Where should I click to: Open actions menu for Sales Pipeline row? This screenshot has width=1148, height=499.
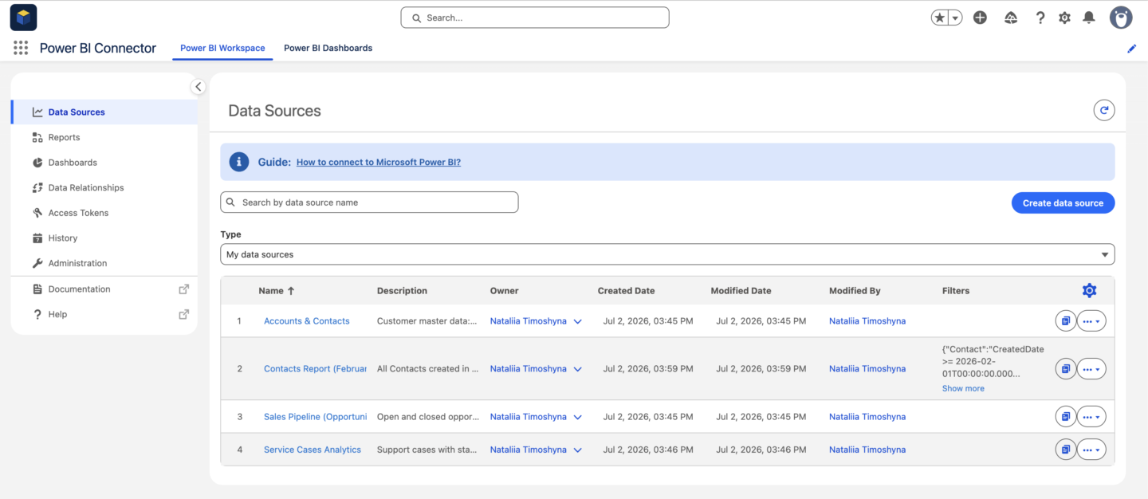(x=1091, y=417)
